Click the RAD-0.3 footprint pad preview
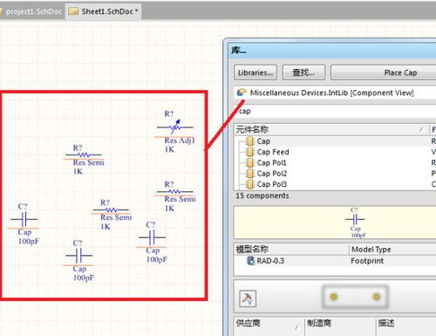436x336 pixels. click(x=355, y=297)
